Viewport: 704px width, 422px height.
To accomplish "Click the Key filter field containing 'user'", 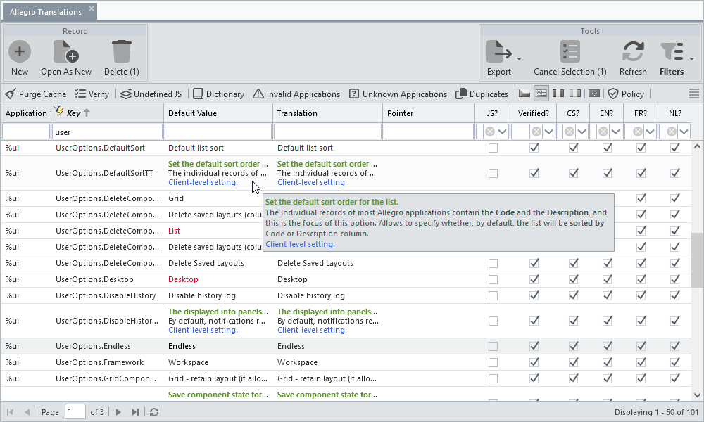I will [x=107, y=132].
